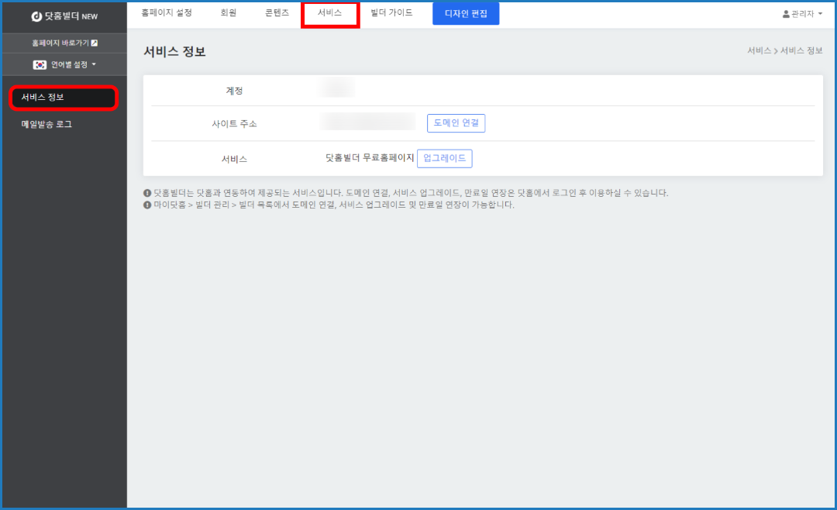Click the 닷홈빌더 logo icon
Image resolution: width=837 pixels, height=510 pixels.
click(36, 16)
